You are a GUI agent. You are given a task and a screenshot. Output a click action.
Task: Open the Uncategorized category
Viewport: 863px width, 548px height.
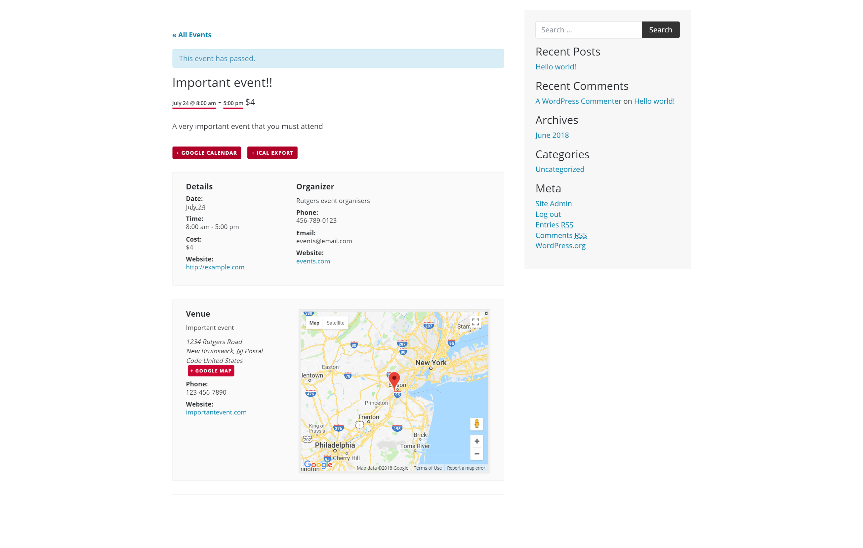pos(559,169)
